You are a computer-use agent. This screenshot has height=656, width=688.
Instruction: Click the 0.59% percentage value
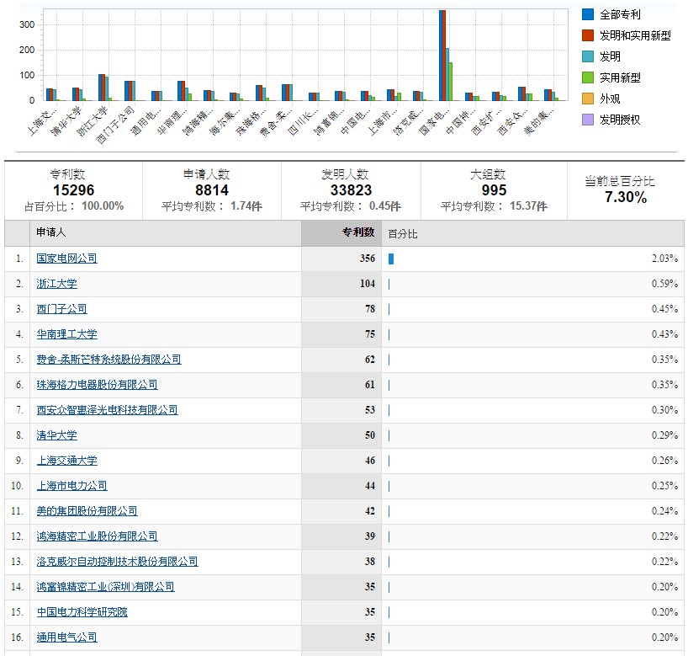tap(664, 284)
